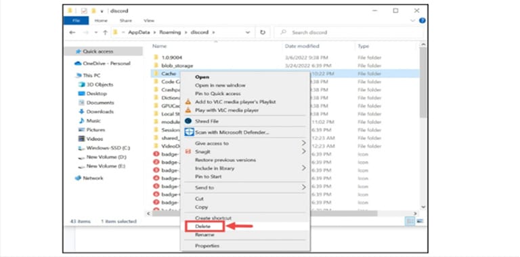Image resolution: width=520 pixels, height=257 pixels.
Task: Select the 1.0.9004 folder
Action: point(172,57)
